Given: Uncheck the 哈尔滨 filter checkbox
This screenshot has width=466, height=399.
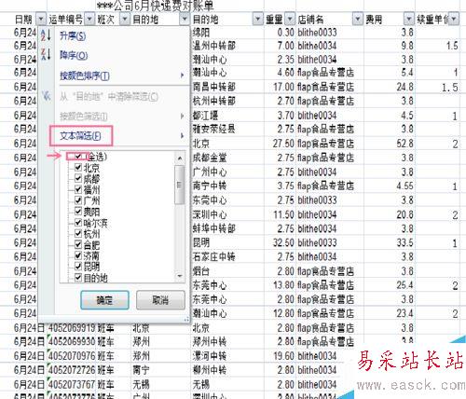Looking at the screenshot, I should 78,223.
